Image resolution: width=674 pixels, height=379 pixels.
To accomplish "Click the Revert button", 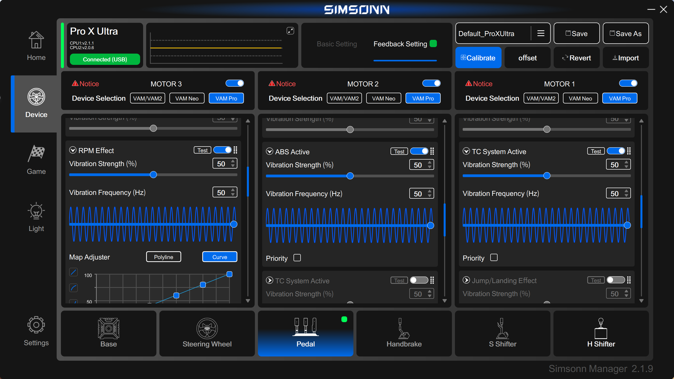I will coord(576,58).
